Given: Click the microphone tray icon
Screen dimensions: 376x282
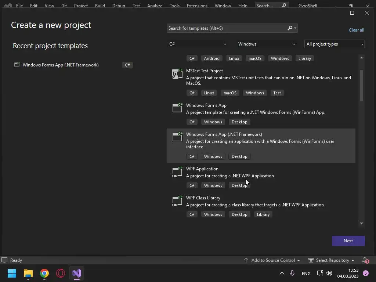Looking at the screenshot, I should (x=292, y=273).
